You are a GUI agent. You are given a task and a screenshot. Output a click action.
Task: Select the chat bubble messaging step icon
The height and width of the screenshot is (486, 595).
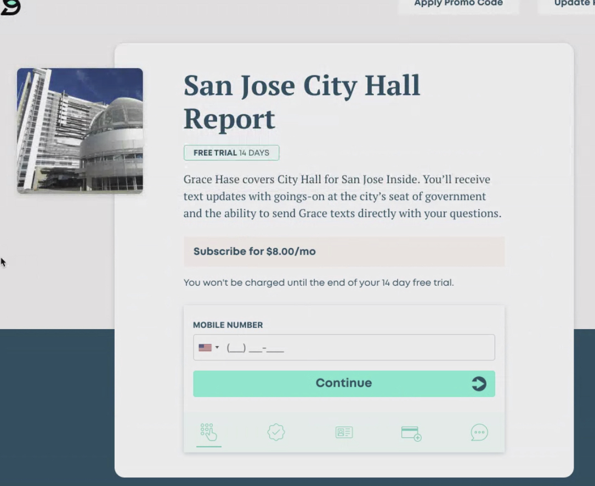[x=479, y=432]
